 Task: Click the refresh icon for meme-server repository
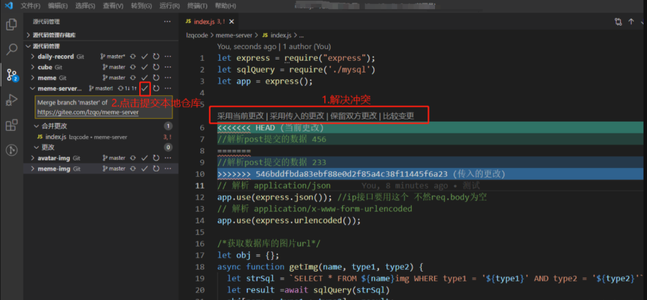tap(156, 88)
